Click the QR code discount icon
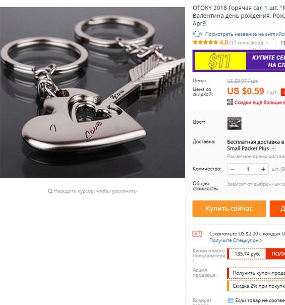 coord(230,102)
